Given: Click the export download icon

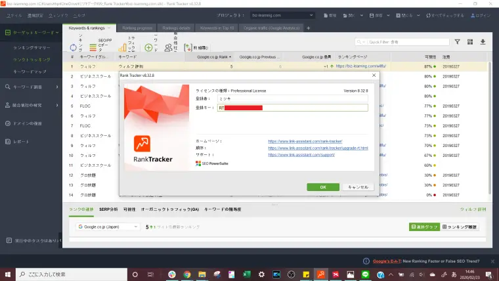Looking at the screenshot, I should [x=483, y=41].
